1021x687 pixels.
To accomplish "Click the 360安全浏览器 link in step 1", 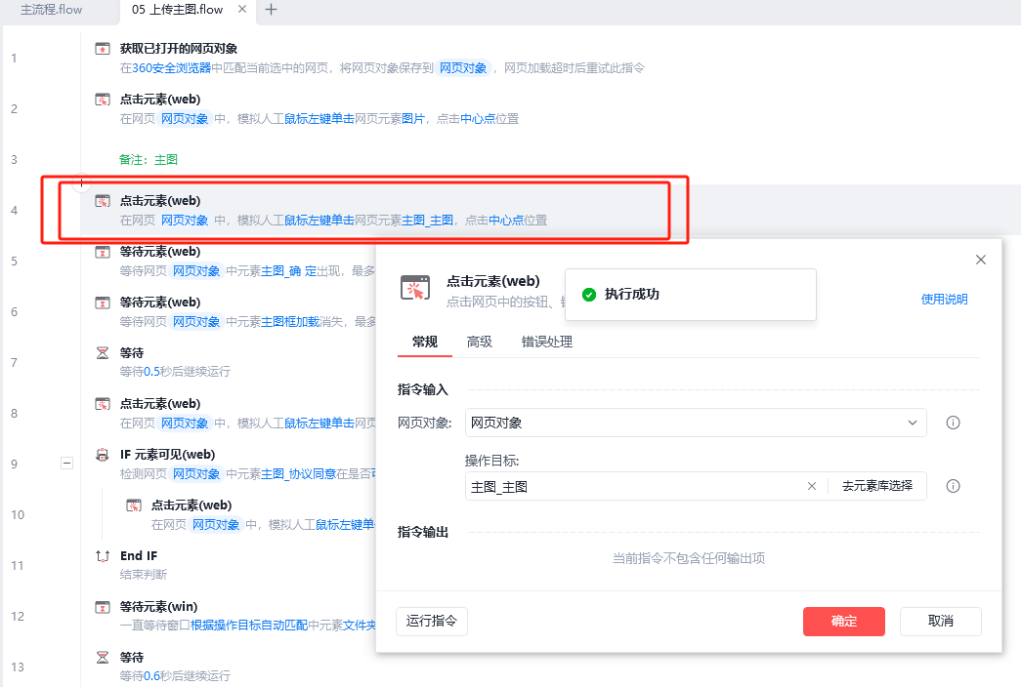I will [x=171, y=67].
